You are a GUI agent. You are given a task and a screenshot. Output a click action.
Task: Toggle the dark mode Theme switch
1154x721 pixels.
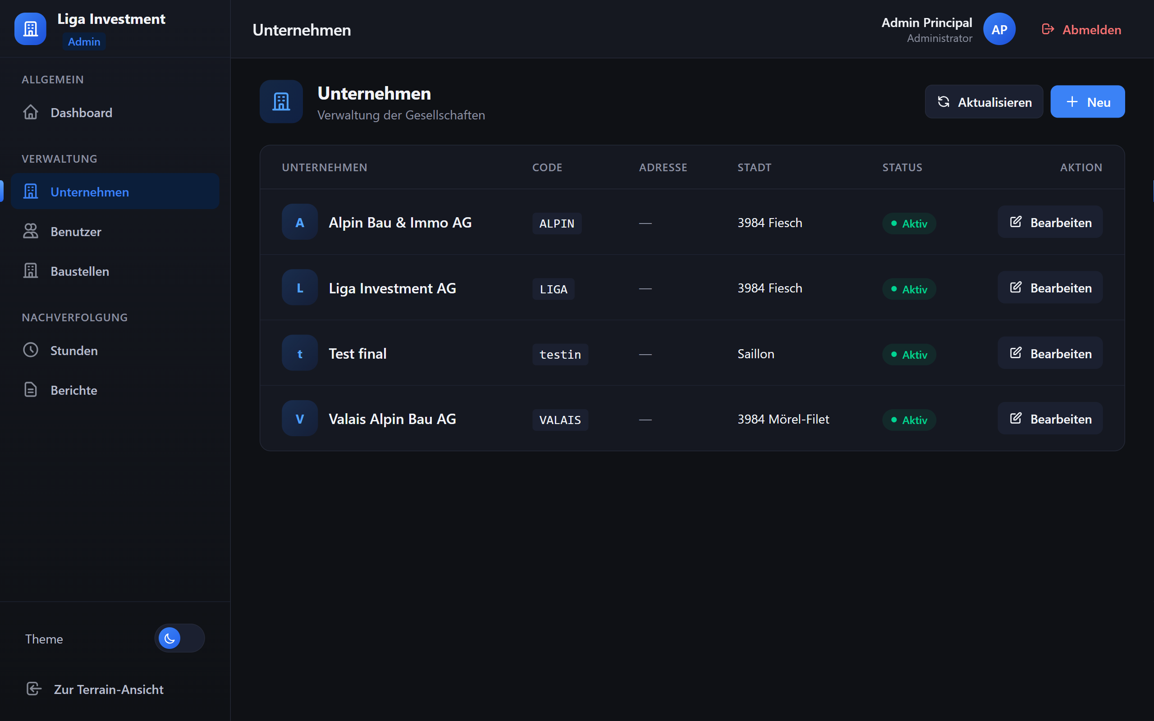pos(179,638)
